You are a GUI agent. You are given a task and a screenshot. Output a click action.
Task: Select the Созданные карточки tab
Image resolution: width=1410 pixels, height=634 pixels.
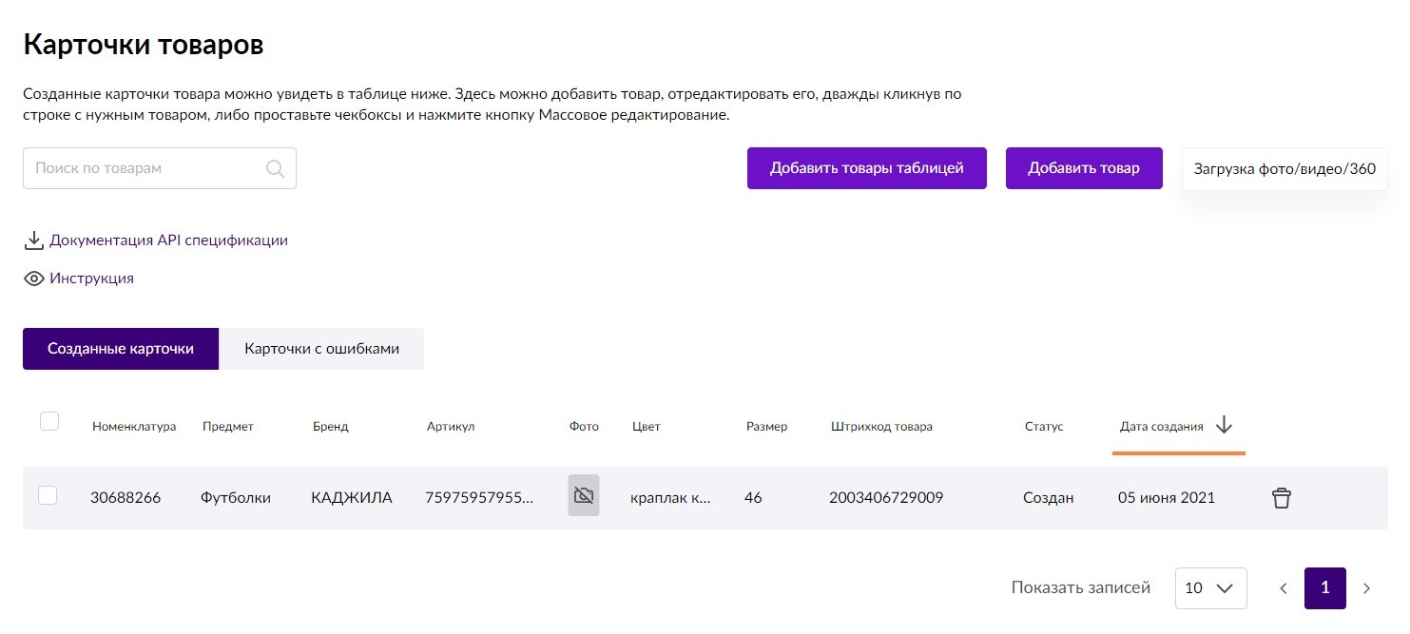click(x=121, y=349)
